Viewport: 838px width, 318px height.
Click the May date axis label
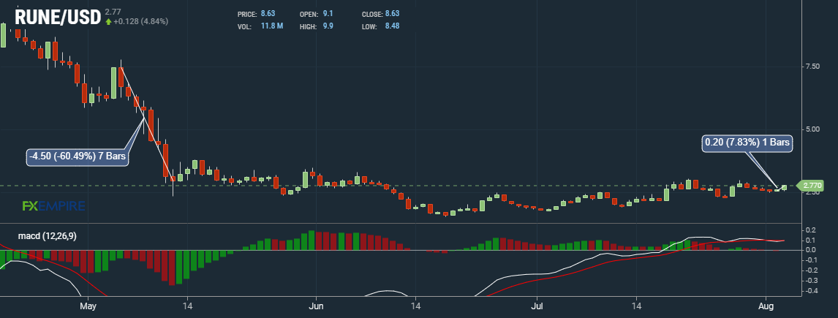pyautogui.click(x=87, y=306)
